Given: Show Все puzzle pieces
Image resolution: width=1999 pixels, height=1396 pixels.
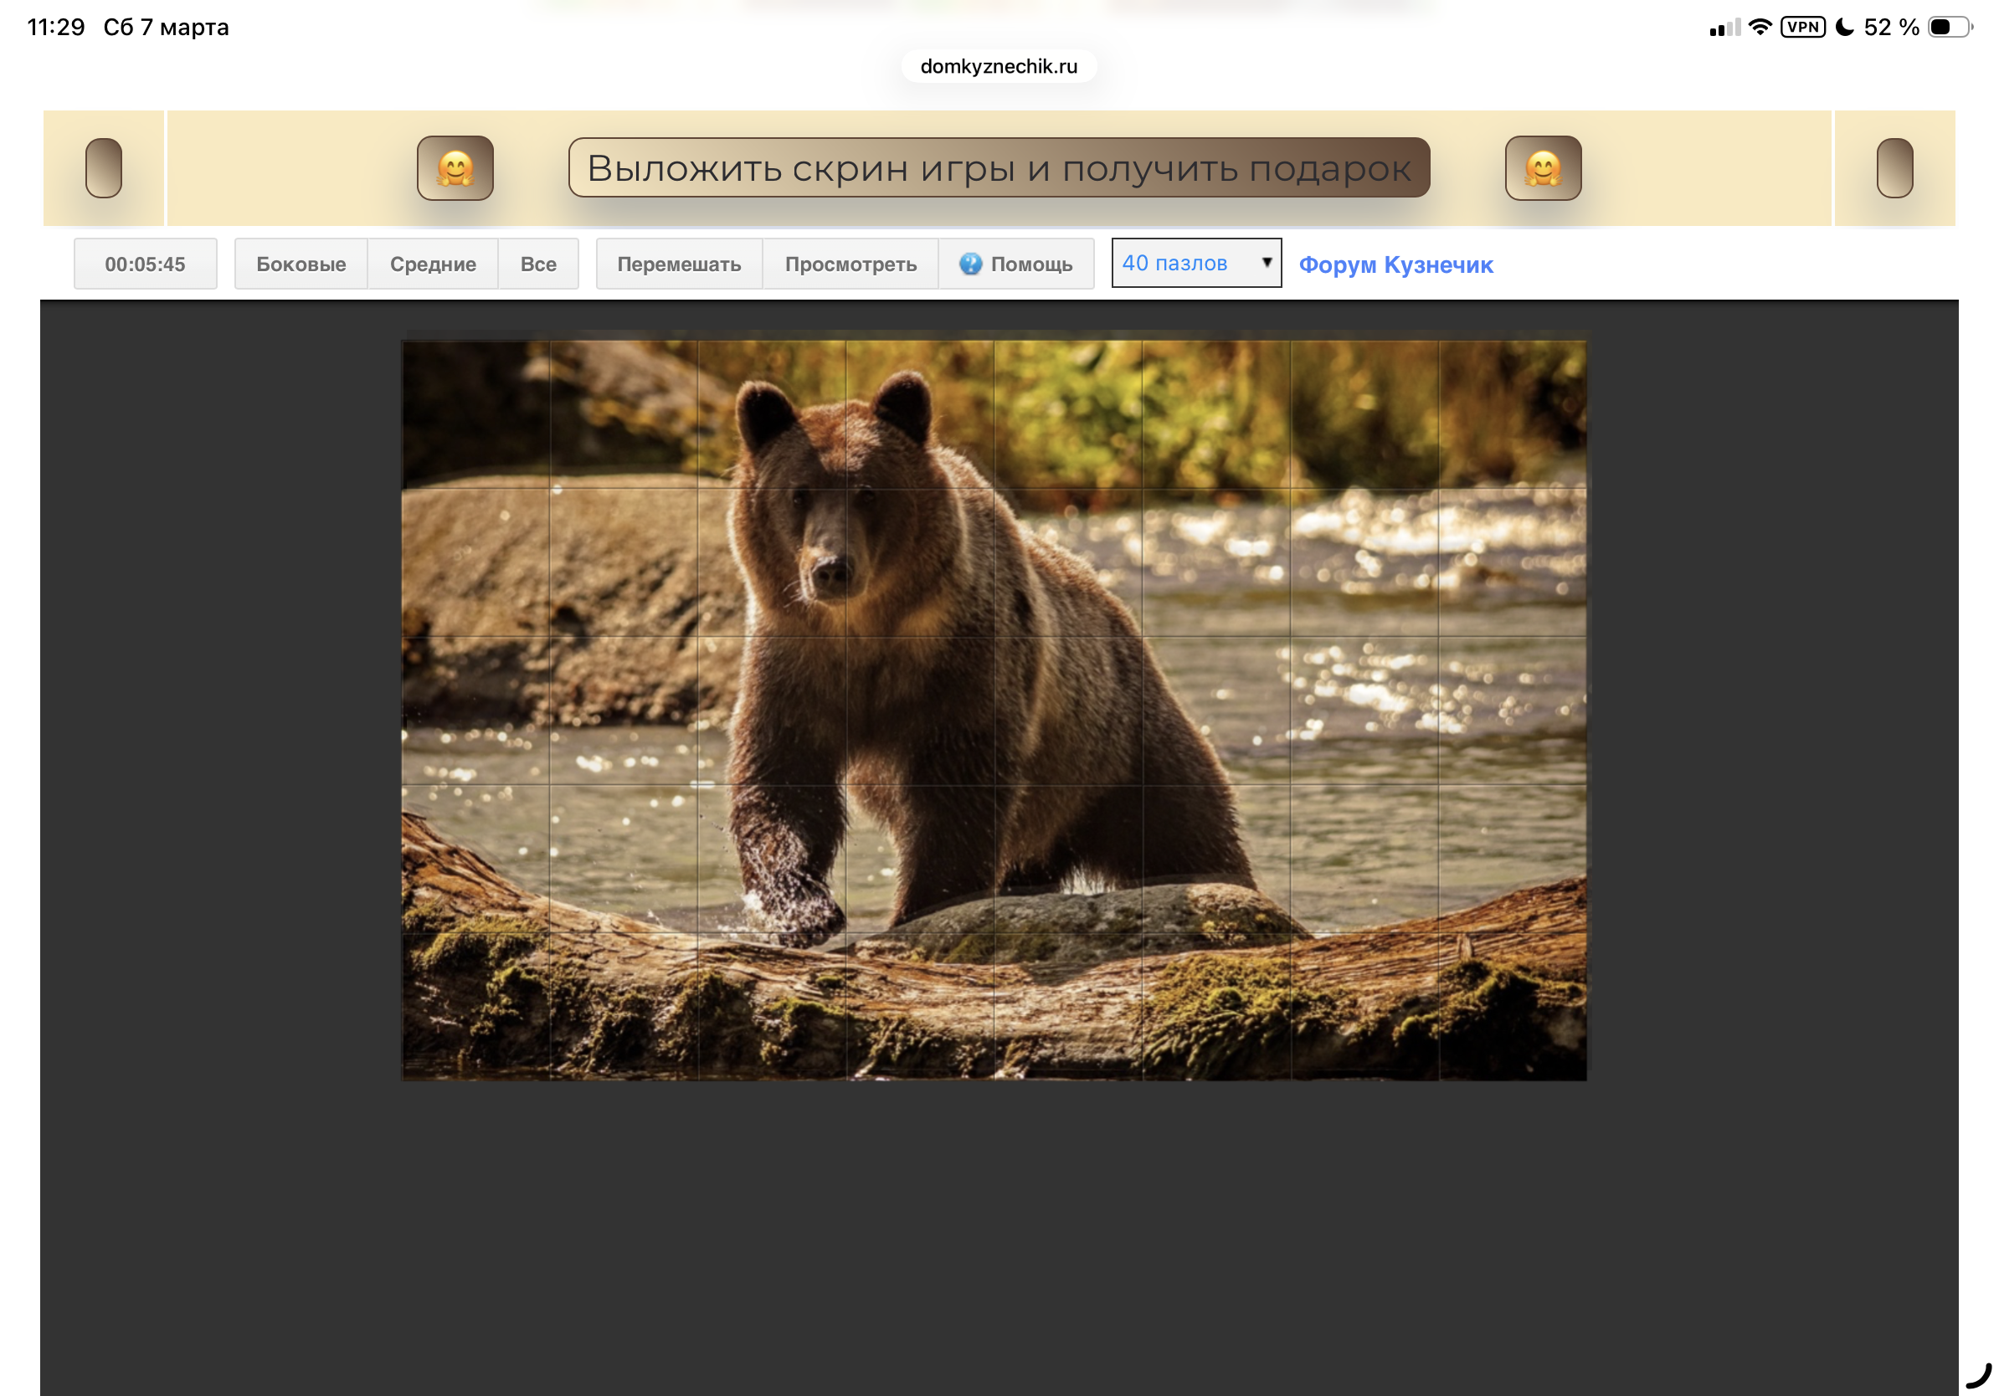Looking at the screenshot, I should [x=538, y=264].
